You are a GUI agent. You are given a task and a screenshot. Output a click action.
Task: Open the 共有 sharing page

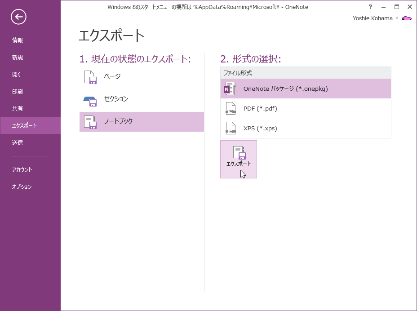point(18,108)
